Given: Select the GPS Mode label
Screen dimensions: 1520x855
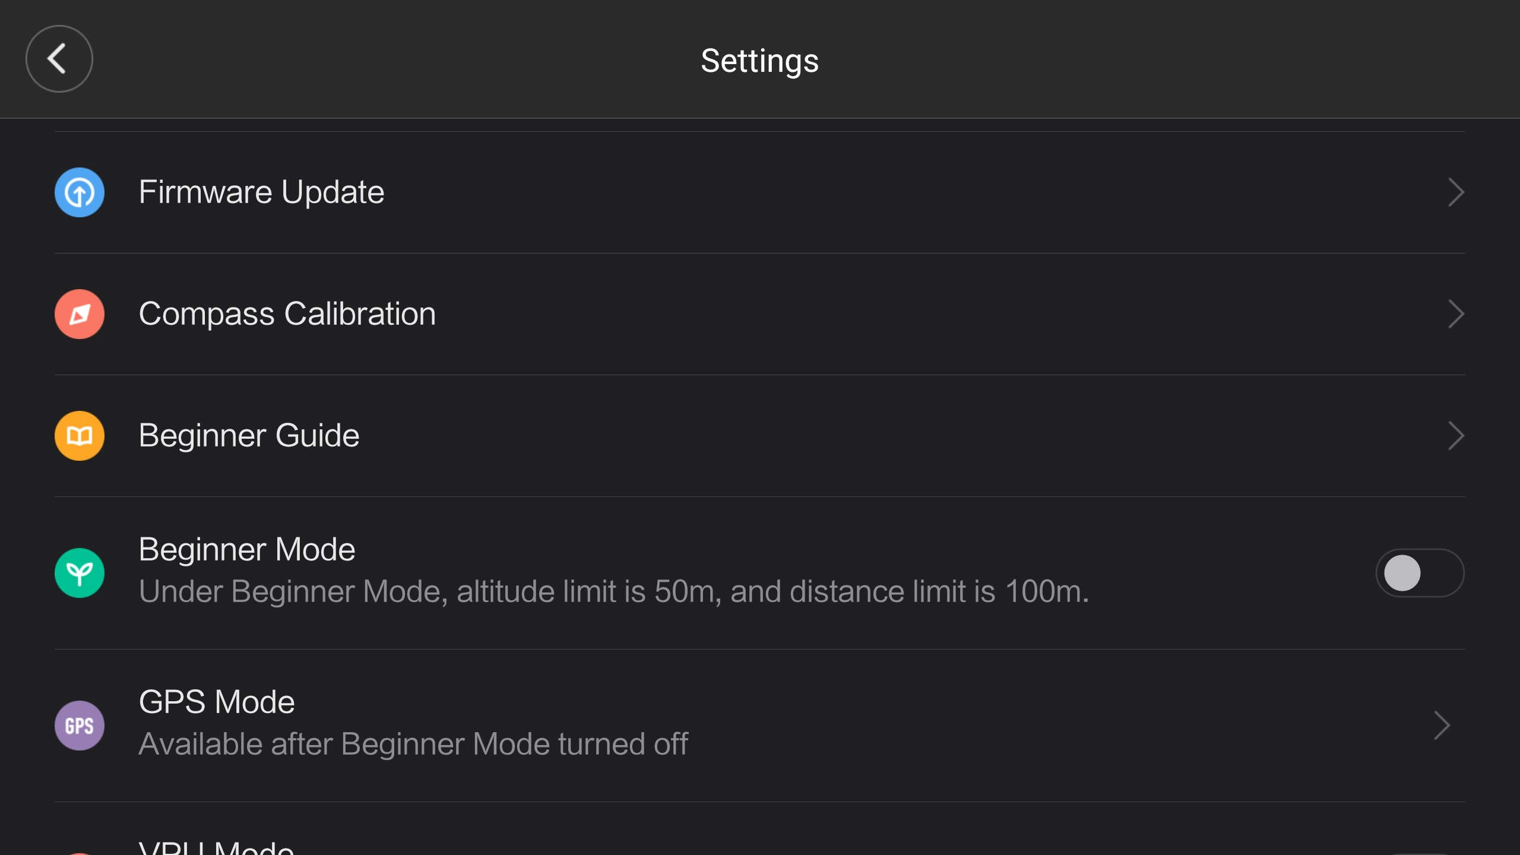Looking at the screenshot, I should [x=217, y=702].
